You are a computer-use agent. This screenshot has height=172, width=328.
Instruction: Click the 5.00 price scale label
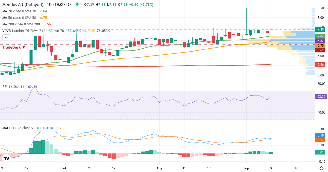click(321, 75)
